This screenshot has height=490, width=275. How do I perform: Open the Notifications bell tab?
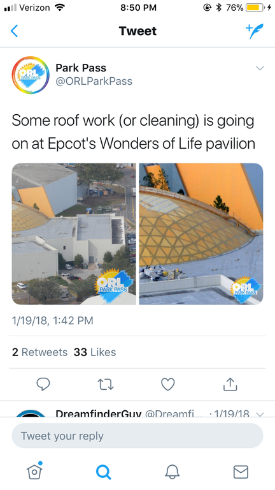[x=172, y=471]
